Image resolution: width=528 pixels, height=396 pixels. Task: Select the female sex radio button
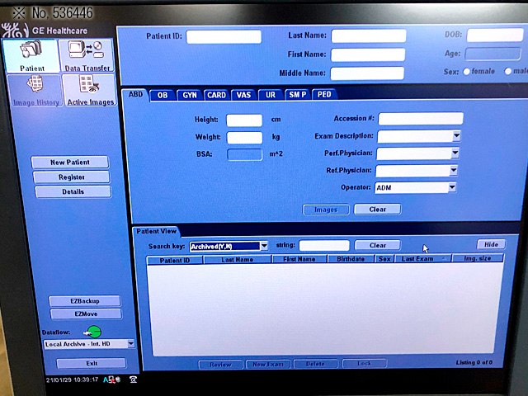(x=466, y=72)
